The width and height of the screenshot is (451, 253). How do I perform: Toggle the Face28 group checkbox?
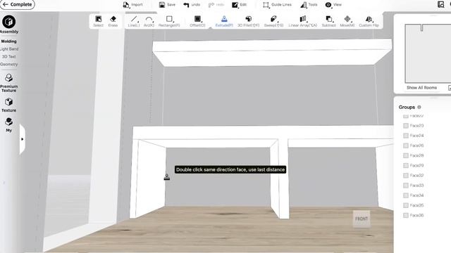[x=406, y=155]
